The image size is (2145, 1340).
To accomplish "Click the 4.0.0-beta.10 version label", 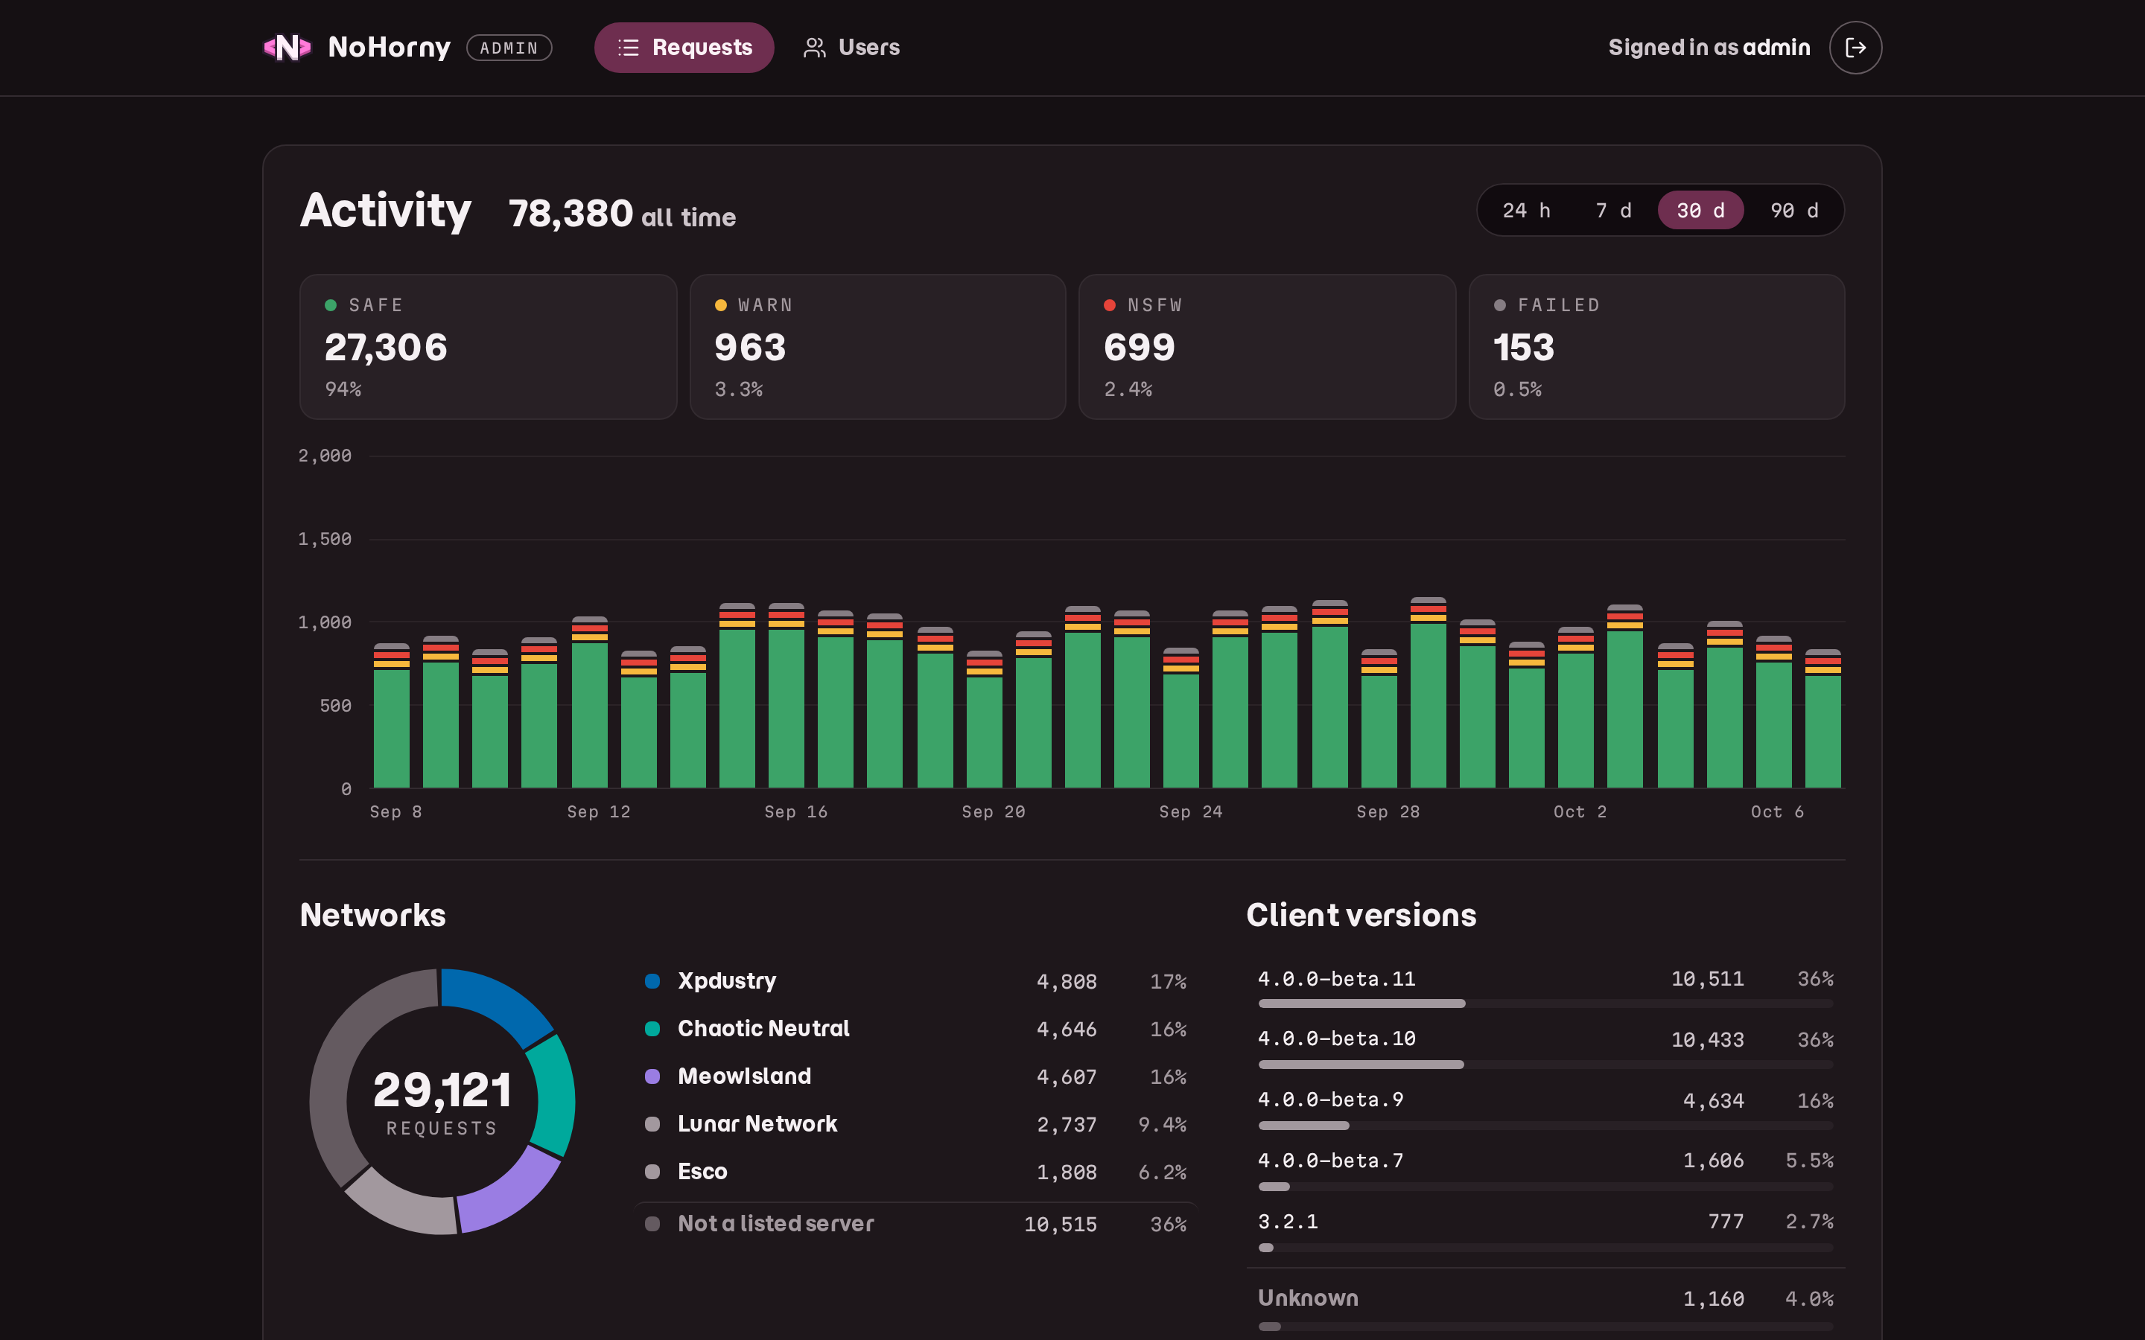I will pyautogui.click(x=1337, y=1038).
